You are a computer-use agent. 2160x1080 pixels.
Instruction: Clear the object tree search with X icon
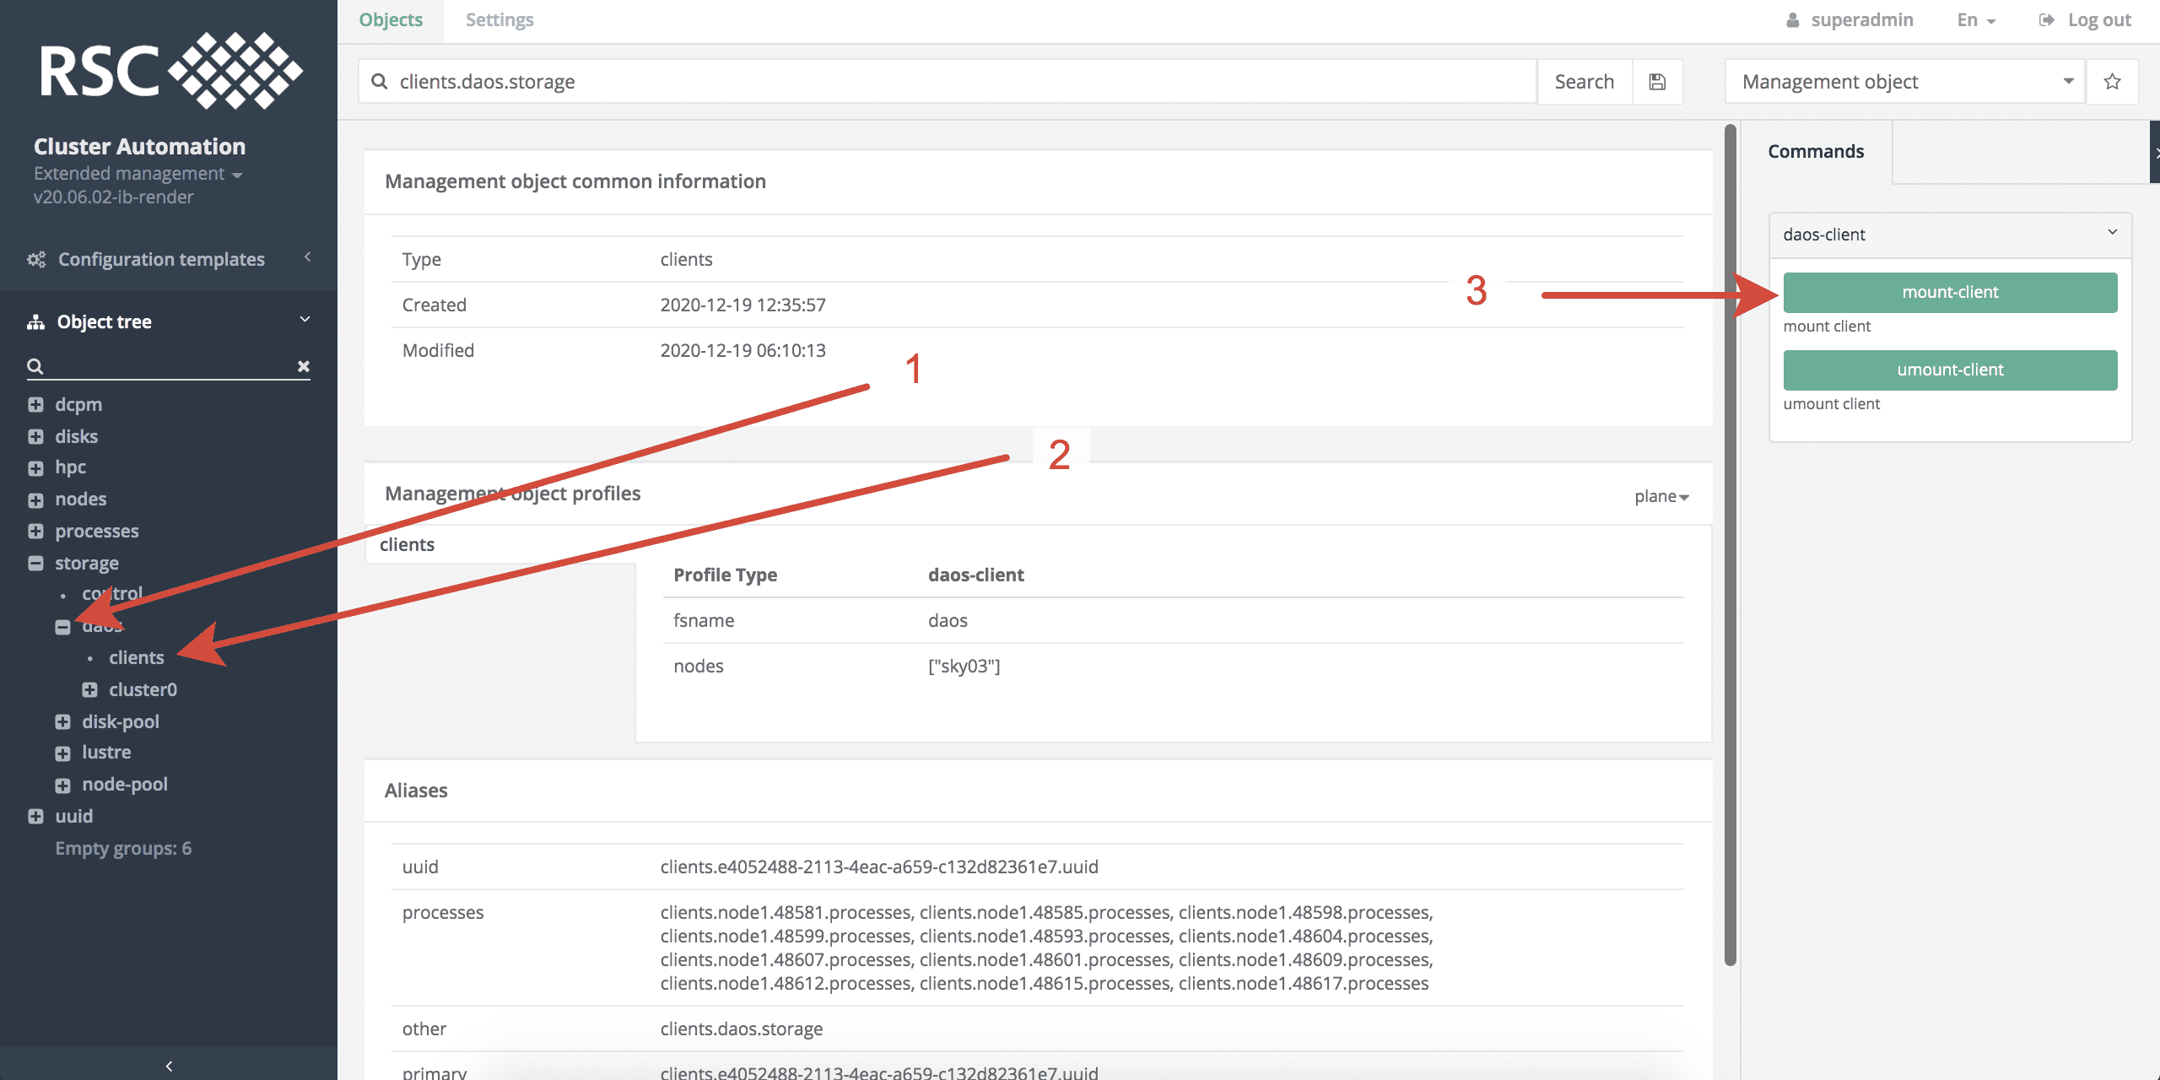click(303, 366)
